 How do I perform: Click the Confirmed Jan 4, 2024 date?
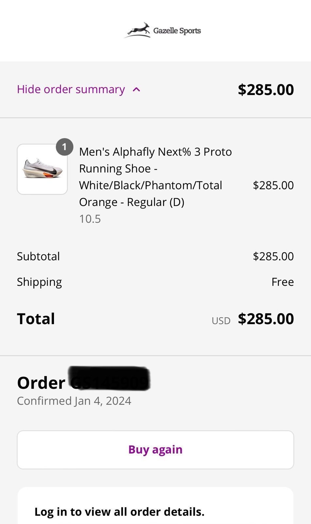[x=74, y=401]
